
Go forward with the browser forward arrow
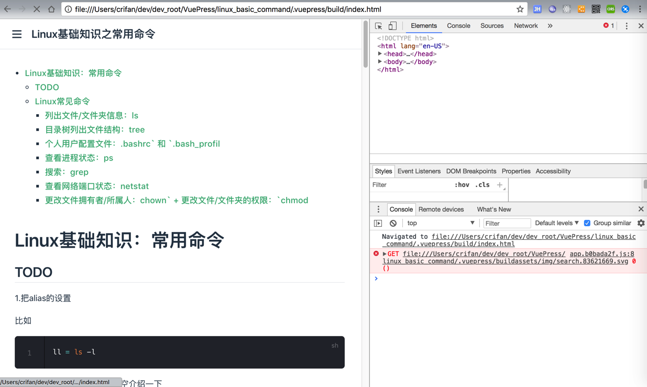22,9
